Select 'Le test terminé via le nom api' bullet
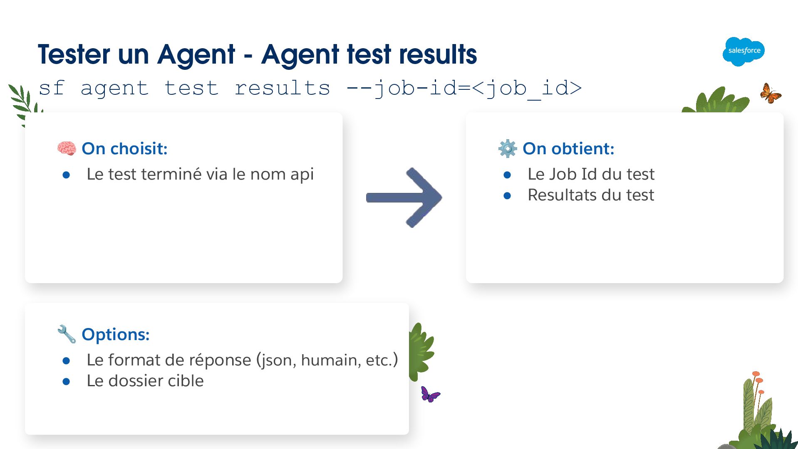The image size is (798, 449). click(200, 174)
